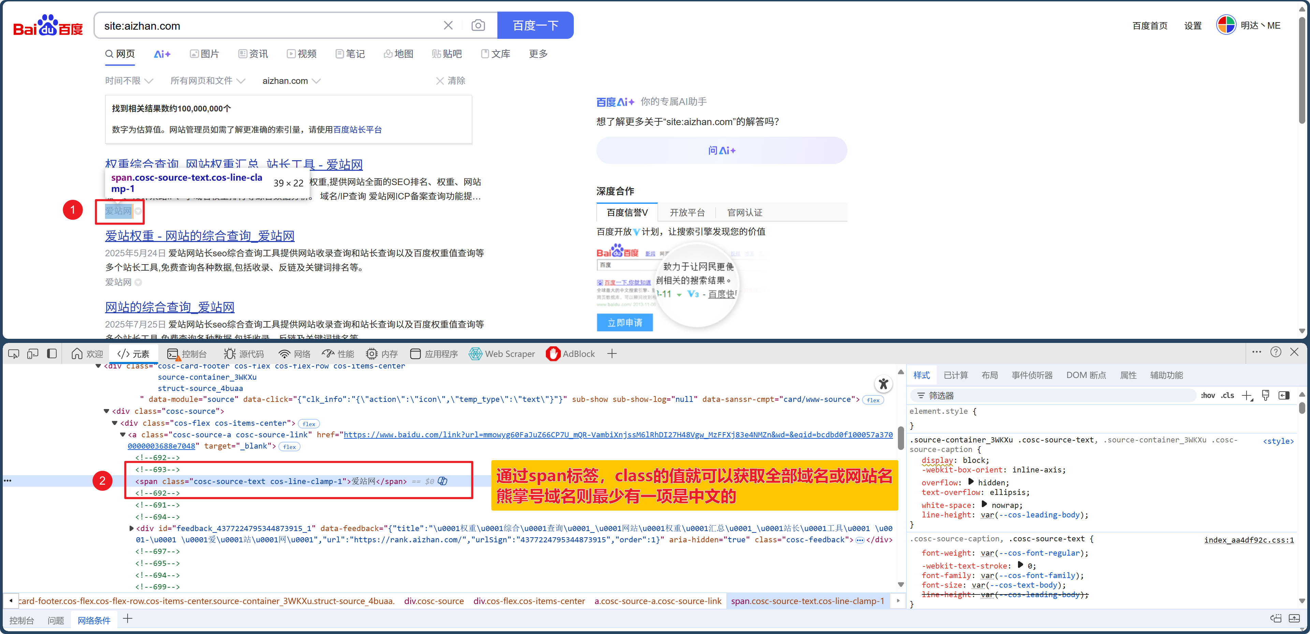
Task: Collapse the a.cosc-source-link anchor node
Action: click(x=122, y=434)
